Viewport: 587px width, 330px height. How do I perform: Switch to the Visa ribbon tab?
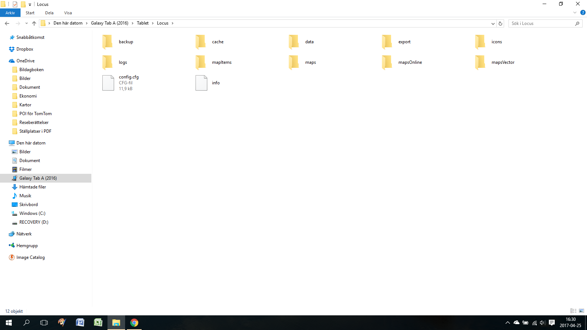[x=68, y=13]
